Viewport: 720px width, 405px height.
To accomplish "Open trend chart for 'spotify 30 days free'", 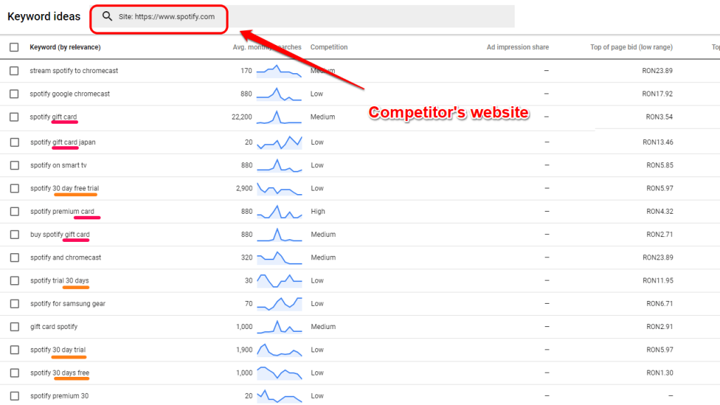I will (279, 373).
